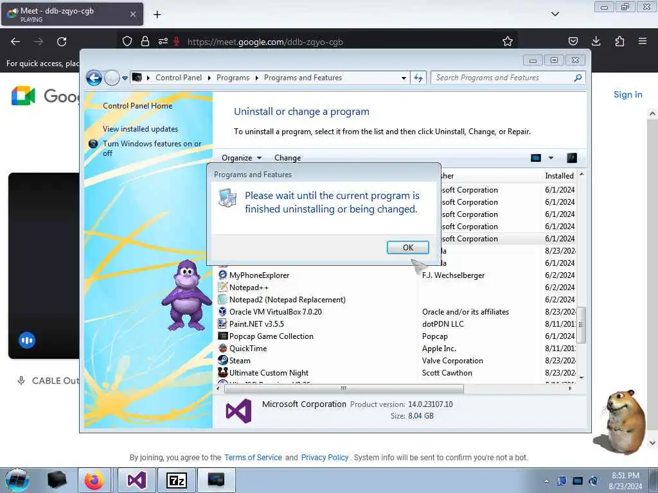Click Programs and Features breadcrumb
The image size is (658, 493).
point(303,78)
